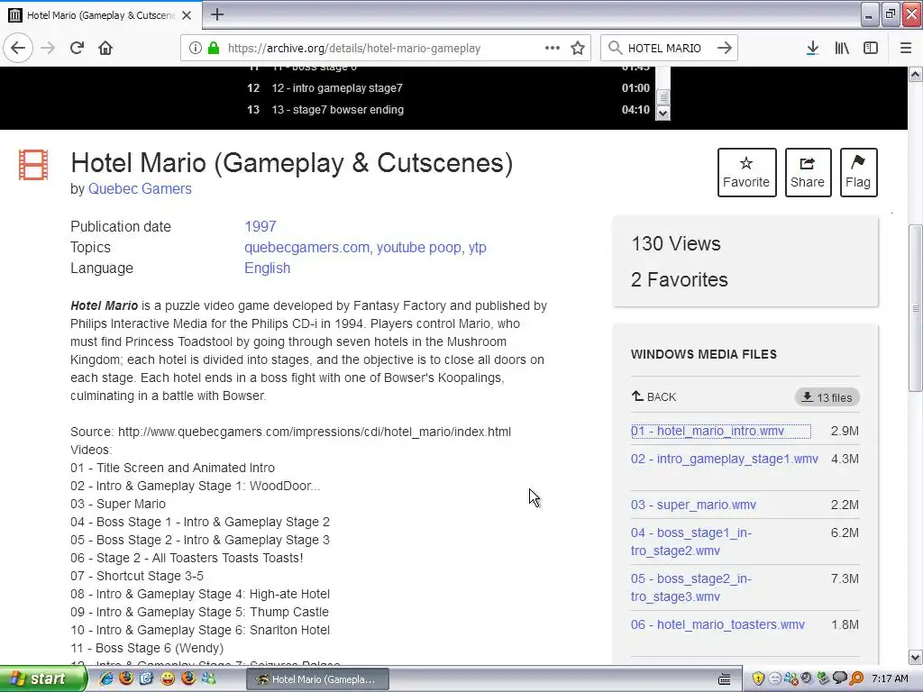This screenshot has width=923, height=692.
Task: Bookmark this page with the star icon
Action: [x=578, y=48]
